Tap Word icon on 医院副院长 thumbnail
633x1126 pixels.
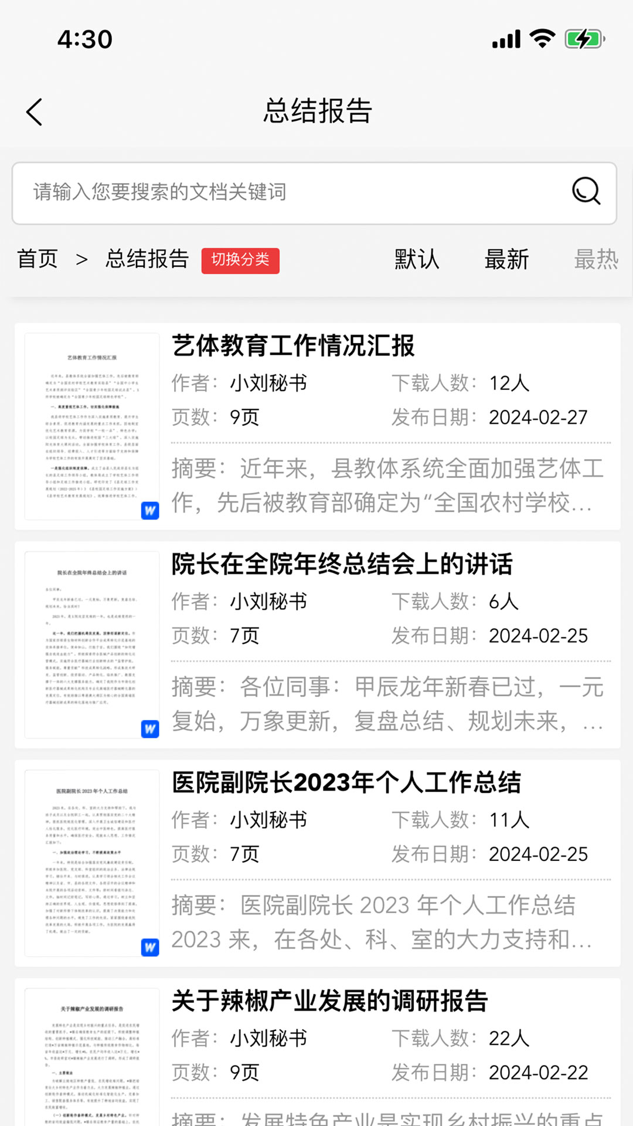[150, 947]
